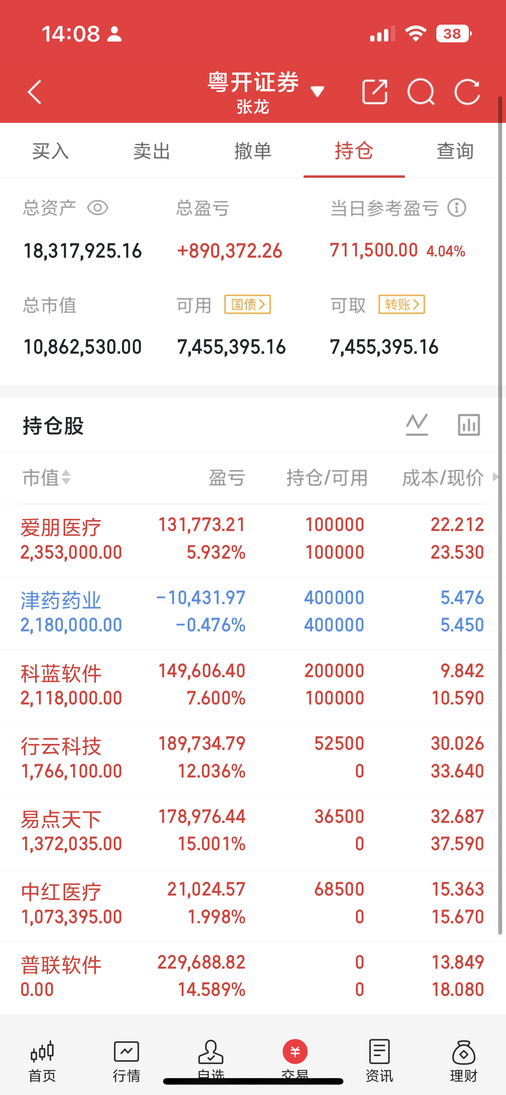Tap the back arrow in header
The width and height of the screenshot is (506, 1095).
(35, 92)
